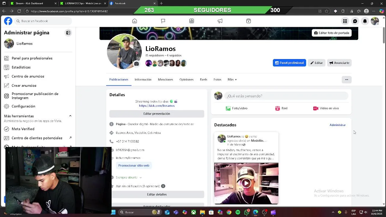Switch to the Opiniones tab

186,80
